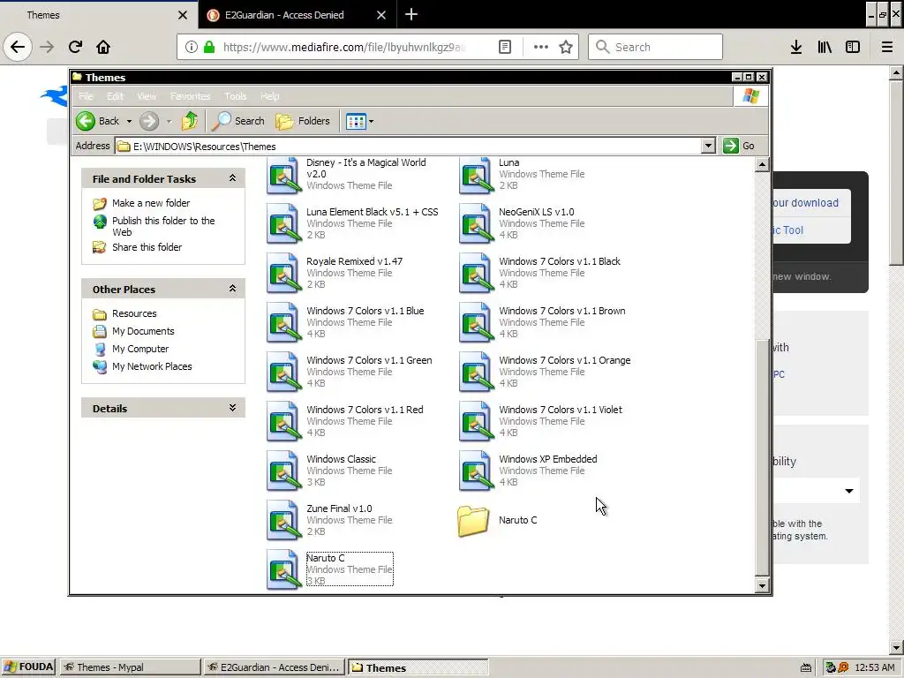Toggle the Folders pane in Explorer toolbar
The width and height of the screenshot is (904, 678).
click(x=303, y=121)
